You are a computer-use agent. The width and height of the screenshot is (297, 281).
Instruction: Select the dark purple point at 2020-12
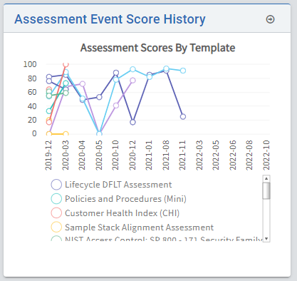tap(132, 122)
